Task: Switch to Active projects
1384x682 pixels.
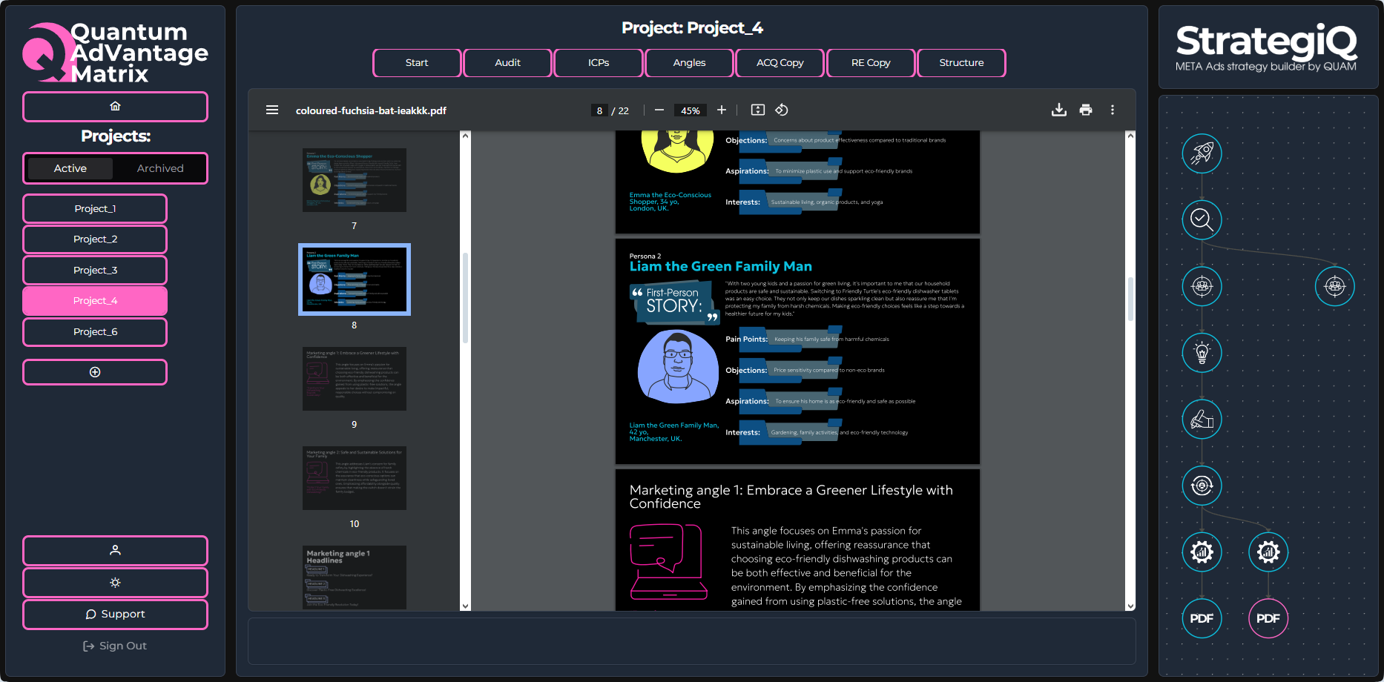Action: point(70,168)
